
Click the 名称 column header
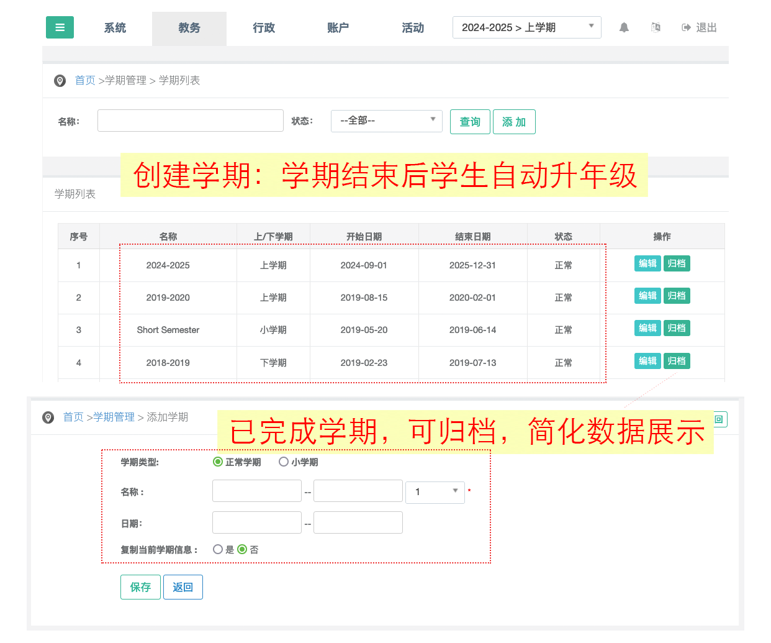pyautogui.click(x=168, y=237)
